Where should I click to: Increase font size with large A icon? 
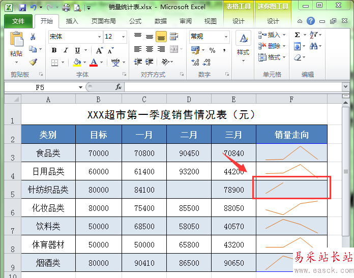click(x=99, y=50)
